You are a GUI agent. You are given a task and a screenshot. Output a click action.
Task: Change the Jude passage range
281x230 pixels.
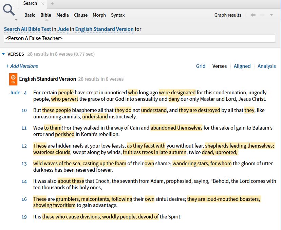pyautogui.click(x=63, y=29)
